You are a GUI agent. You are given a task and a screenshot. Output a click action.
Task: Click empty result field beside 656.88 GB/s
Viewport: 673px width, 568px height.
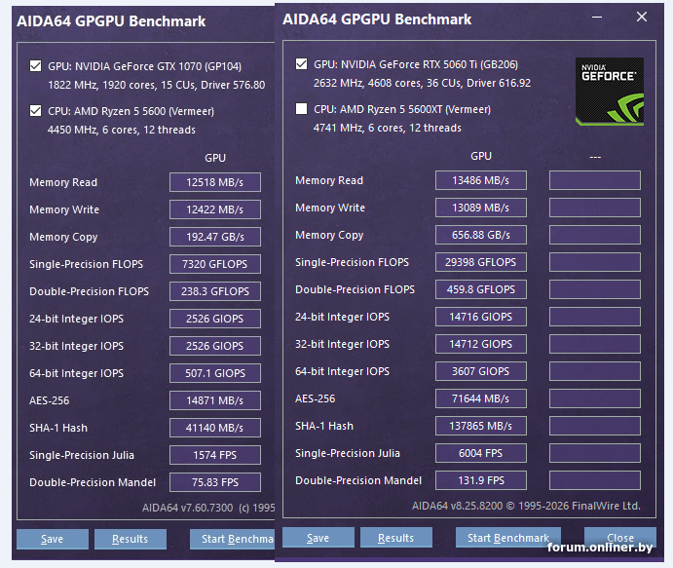coord(595,235)
